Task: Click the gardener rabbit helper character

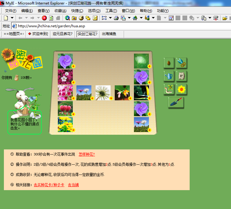Action: [24, 103]
